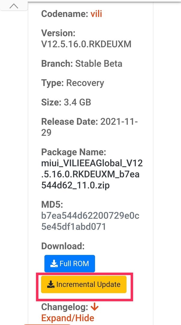This screenshot has width=181, height=325.
Task: Click the version number V12.5.16.0.RKDEUXM
Action: (x=86, y=44)
